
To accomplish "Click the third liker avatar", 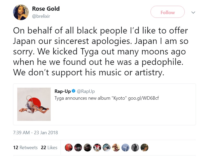I will pos(88,148).
